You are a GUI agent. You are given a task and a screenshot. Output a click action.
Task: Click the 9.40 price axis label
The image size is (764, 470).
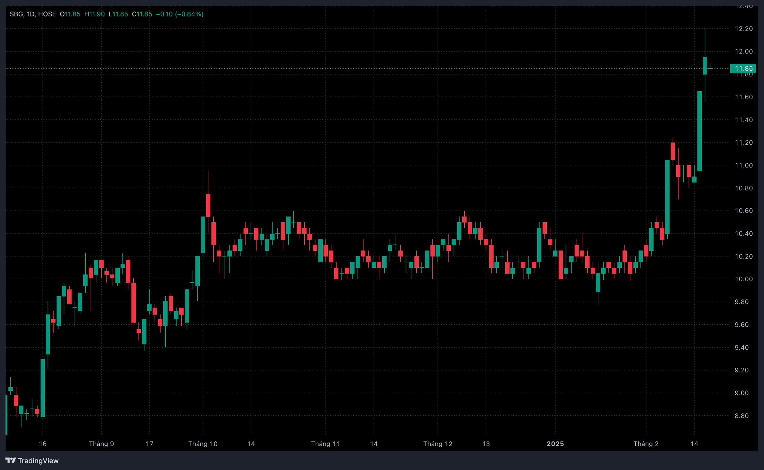coord(742,347)
